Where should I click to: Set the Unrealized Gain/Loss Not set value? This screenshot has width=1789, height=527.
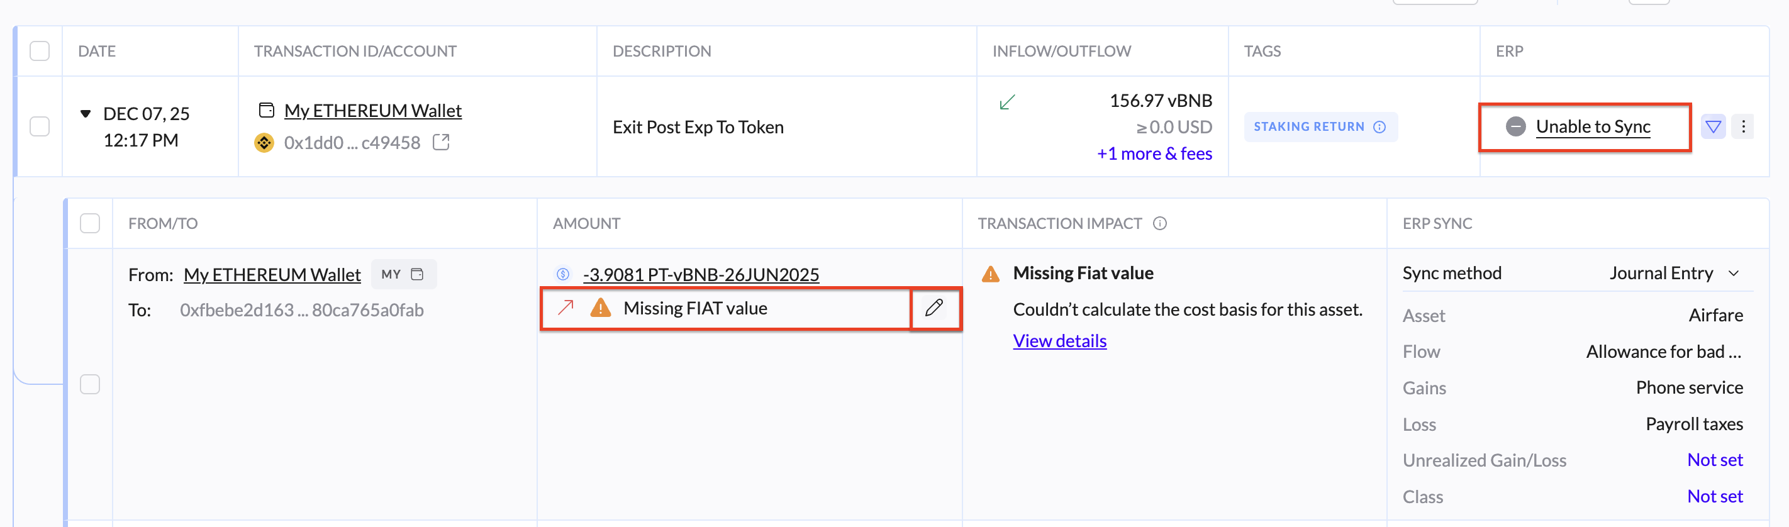(1715, 460)
